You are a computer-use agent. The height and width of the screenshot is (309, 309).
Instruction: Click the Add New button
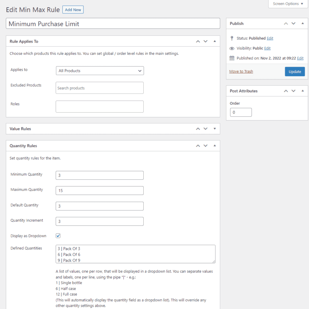point(73,10)
